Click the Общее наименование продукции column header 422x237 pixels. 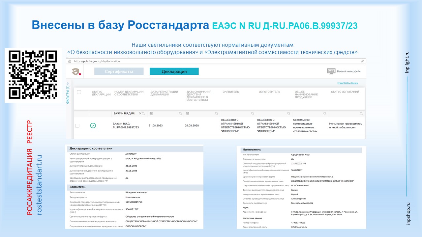pyautogui.click(x=306, y=94)
